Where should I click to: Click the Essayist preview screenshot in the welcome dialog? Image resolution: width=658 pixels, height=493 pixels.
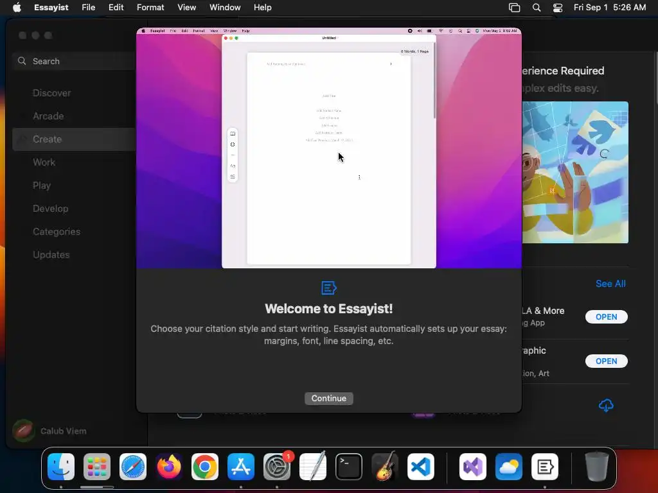[x=329, y=148]
